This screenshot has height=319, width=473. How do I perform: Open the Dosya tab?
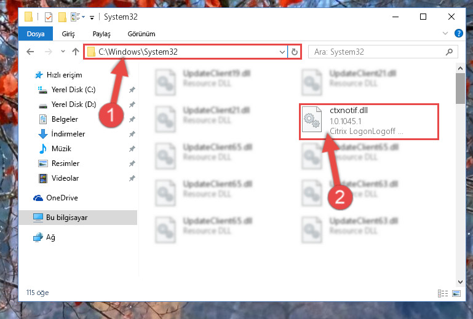[36, 34]
